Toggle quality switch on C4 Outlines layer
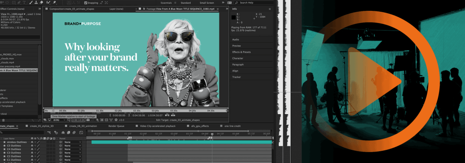465x163 pixels. [38, 149]
